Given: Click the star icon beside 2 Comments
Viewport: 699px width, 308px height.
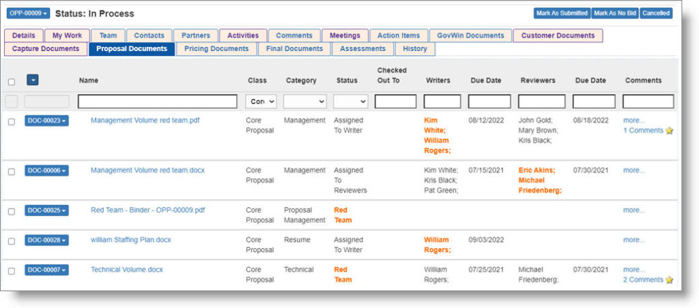Looking at the screenshot, I should pos(669,280).
